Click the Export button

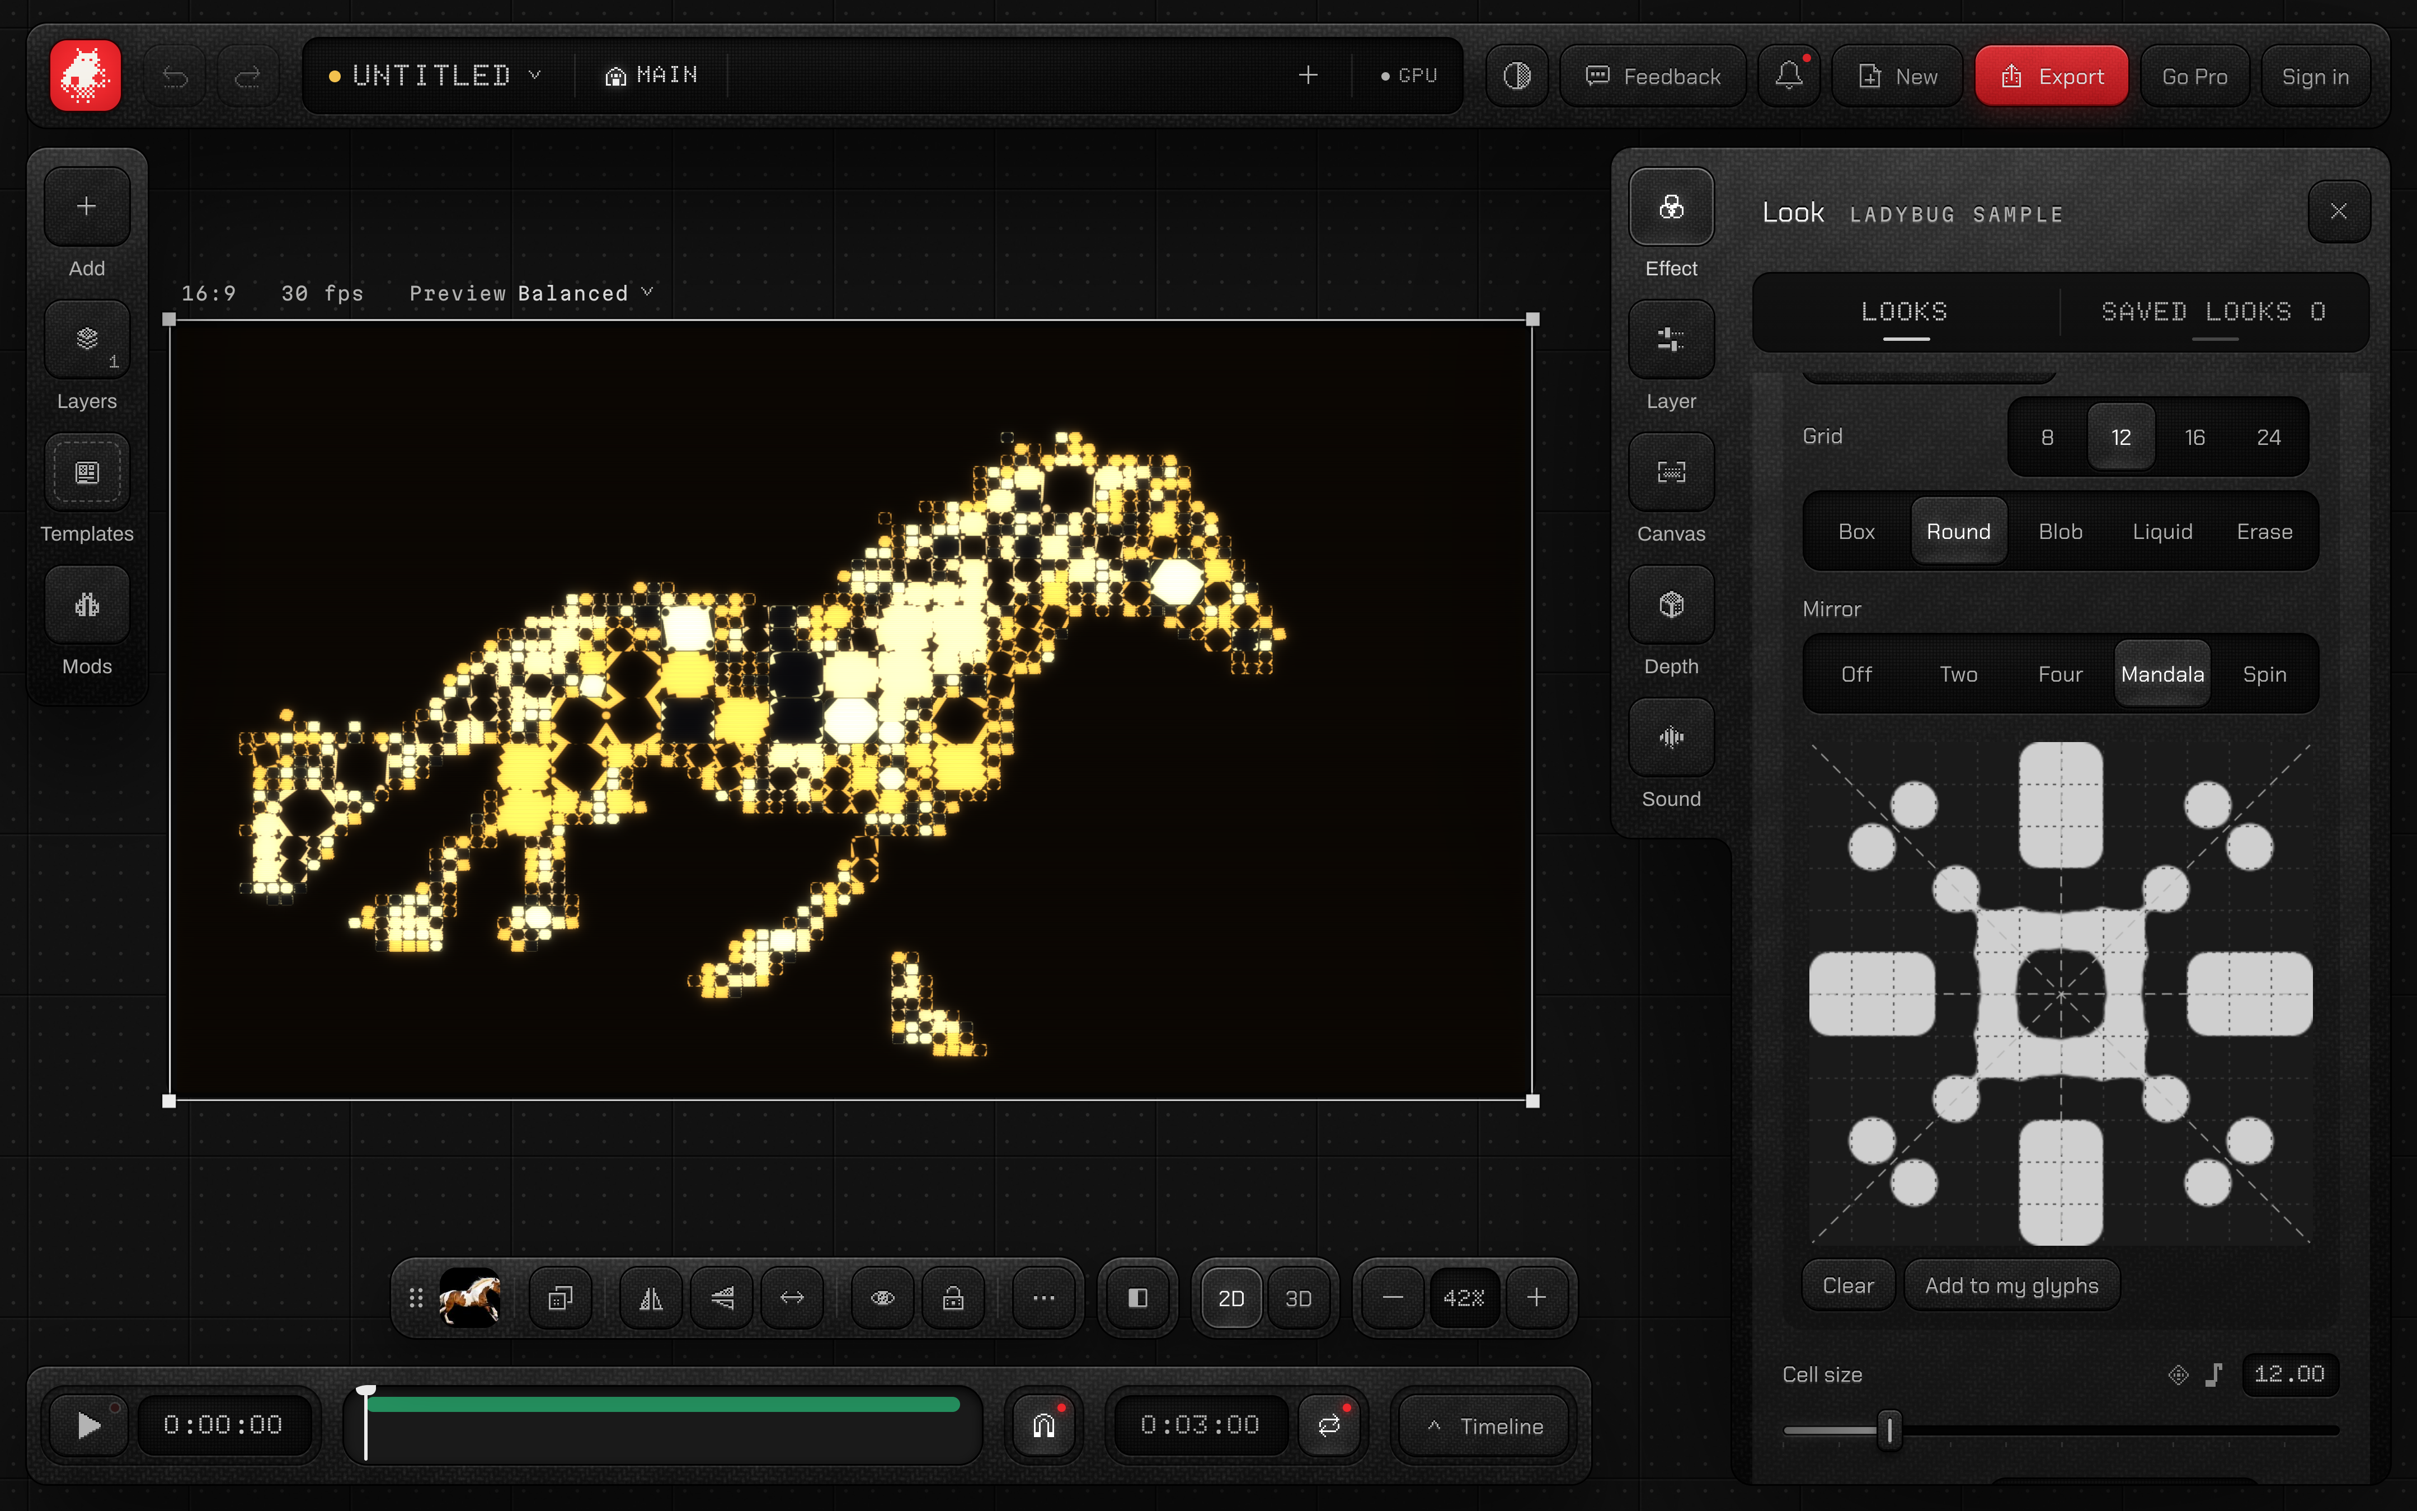[x=2051, y=76]
